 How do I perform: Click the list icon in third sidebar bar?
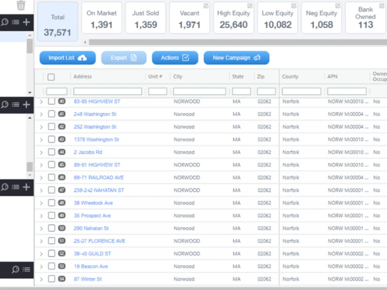(x=15, y=187)
